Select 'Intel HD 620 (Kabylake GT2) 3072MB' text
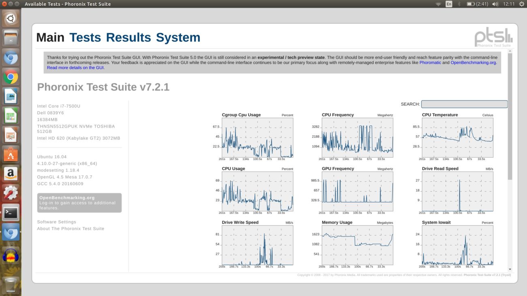 click(79, 138)
